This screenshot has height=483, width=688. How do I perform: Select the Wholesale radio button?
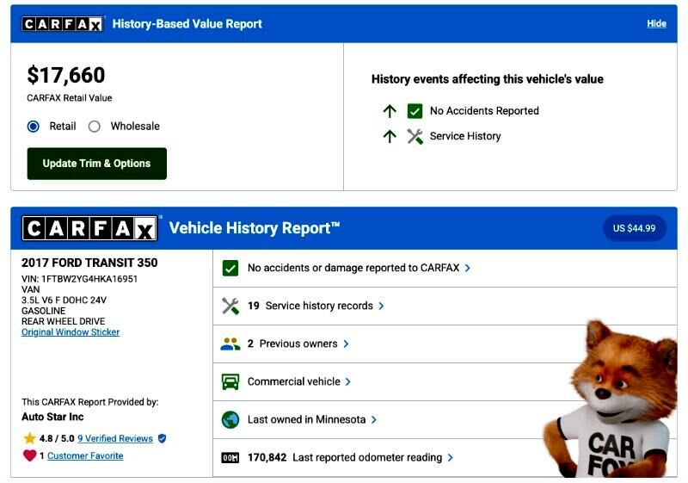95,126
